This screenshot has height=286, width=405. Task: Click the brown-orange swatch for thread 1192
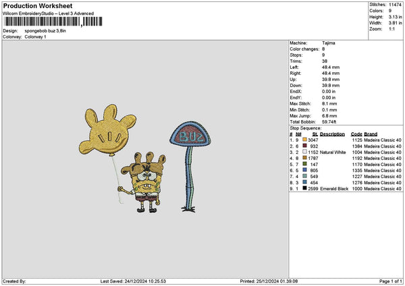tap(304, 158)
